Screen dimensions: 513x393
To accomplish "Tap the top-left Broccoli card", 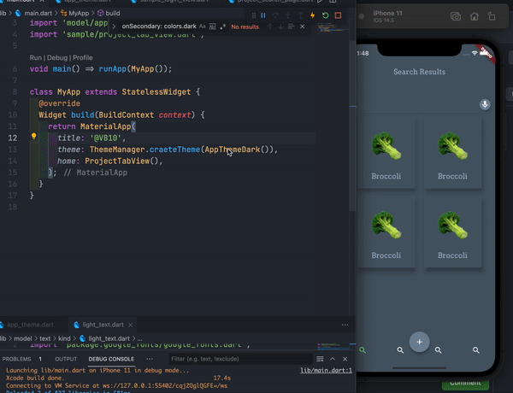I will tap(386, 153).
